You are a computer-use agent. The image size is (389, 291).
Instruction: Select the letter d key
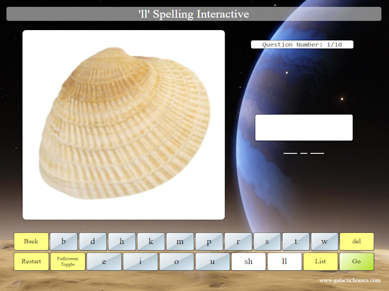pos(93,241)
